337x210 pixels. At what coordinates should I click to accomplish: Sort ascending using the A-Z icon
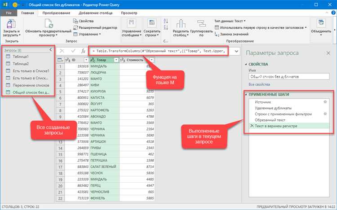click(x=166, y=21)
